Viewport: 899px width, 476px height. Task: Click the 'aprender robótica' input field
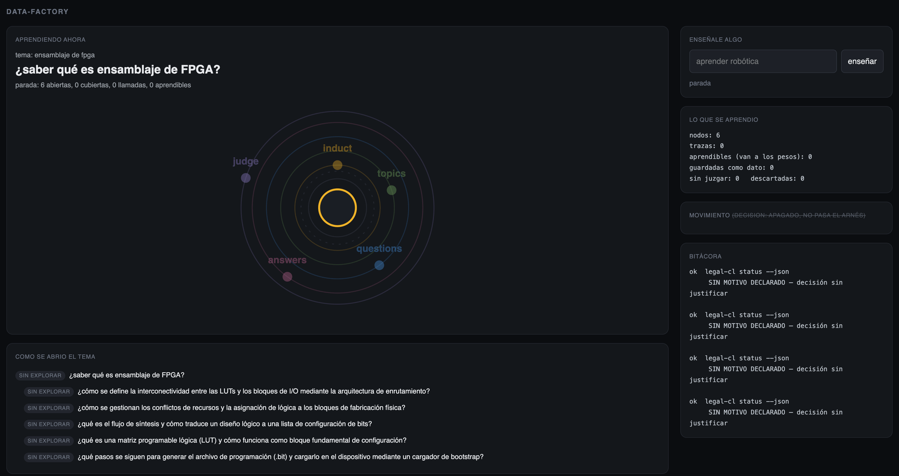coord(763,61)
